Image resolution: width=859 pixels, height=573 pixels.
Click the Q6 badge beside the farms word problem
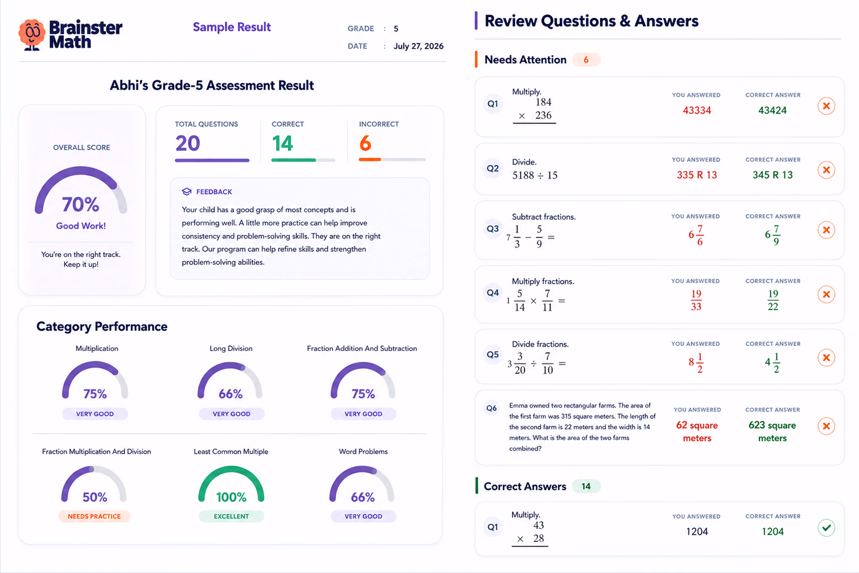(492, 408)
